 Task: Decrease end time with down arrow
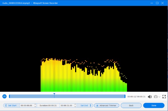click(x=75, y=107)
